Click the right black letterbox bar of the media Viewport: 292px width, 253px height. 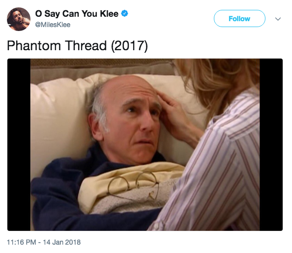pyautogui.click(x=271, y=145)
